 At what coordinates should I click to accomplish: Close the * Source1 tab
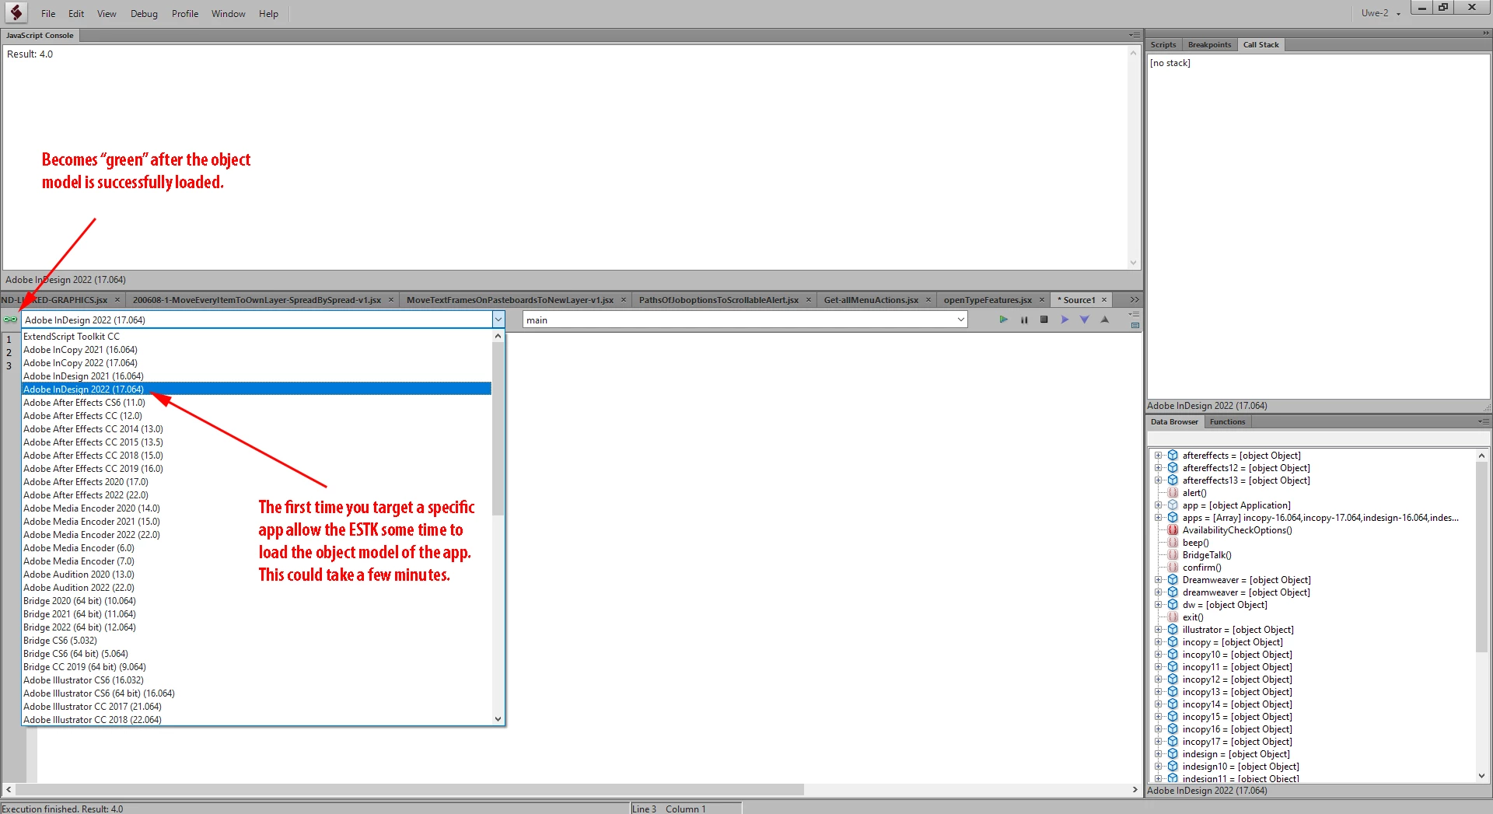click(1104, 300)
